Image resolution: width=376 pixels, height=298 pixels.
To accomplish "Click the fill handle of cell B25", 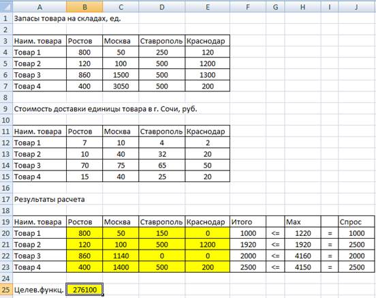I will (103, 295).
